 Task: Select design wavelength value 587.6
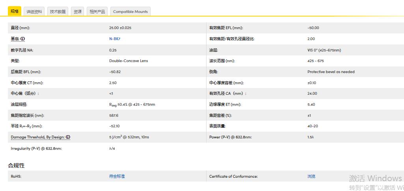tap(114, 116)
